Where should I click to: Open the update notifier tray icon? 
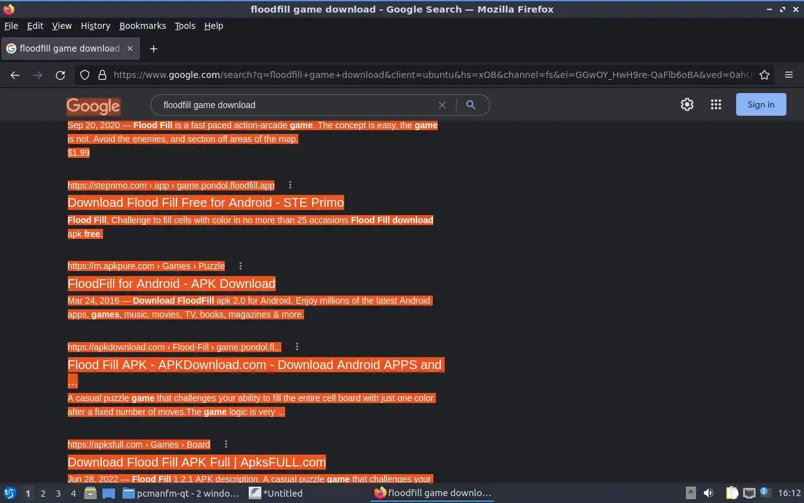(x=764, y=492)
